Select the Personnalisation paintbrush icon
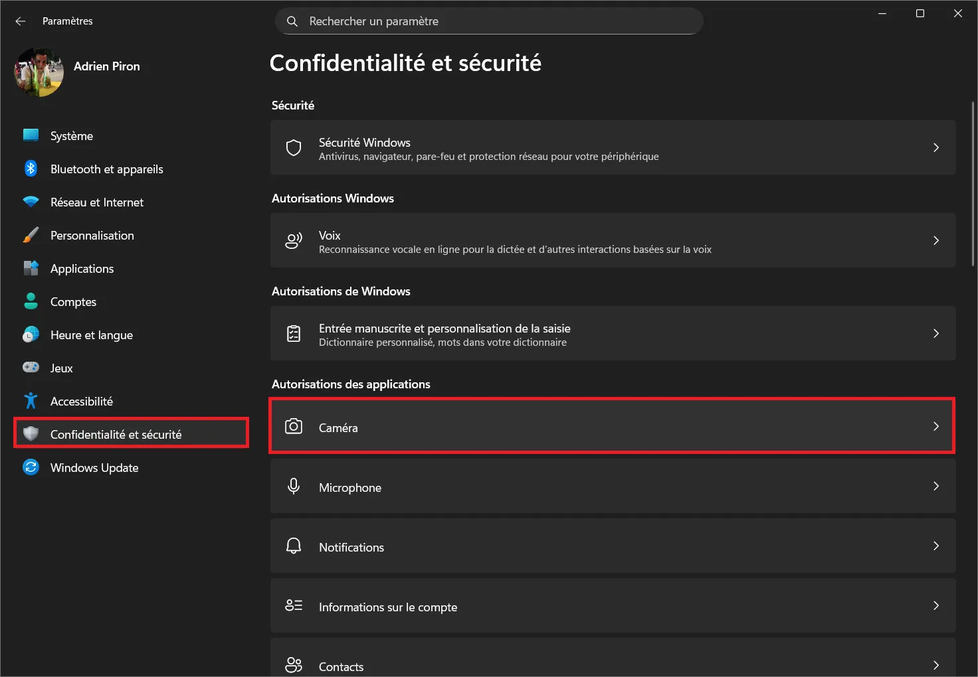 point(31,235)
